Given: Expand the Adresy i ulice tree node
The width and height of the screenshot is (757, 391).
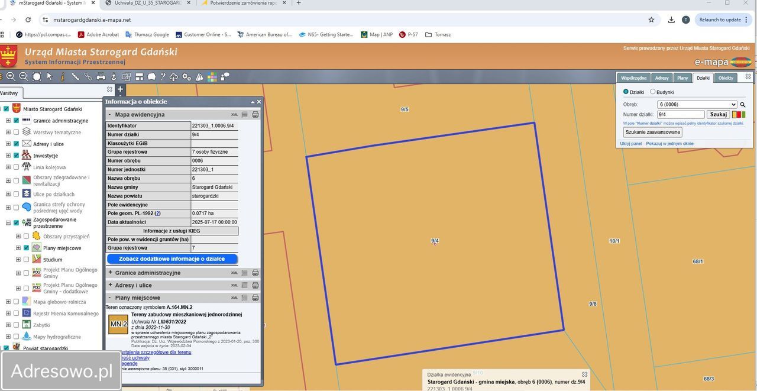Looking at the screenshot, I should tap(8, 144).
